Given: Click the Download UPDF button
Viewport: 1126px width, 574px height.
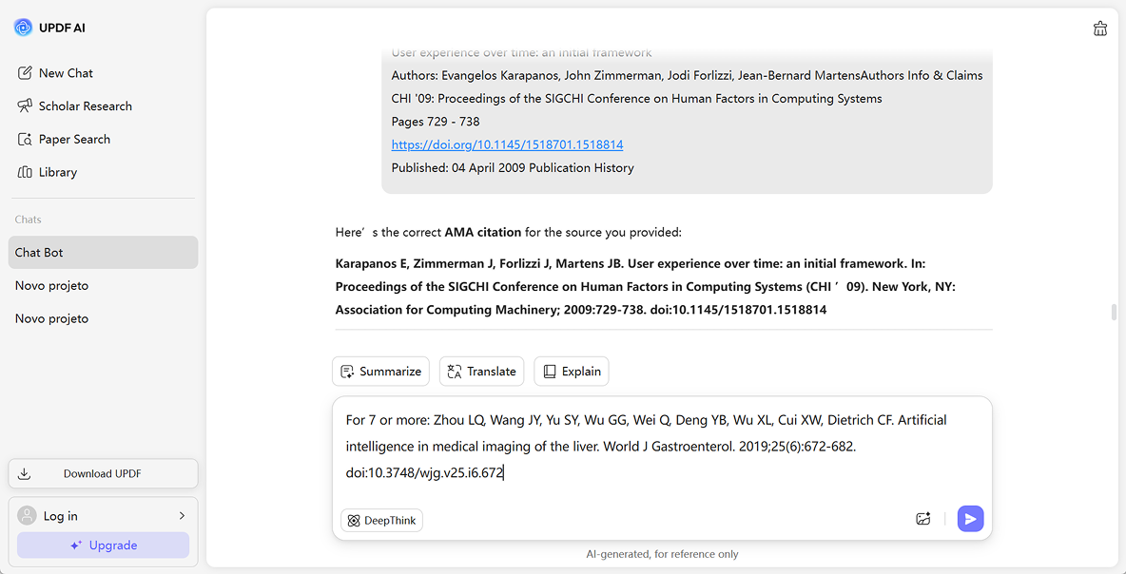Looking at the screenshot, I should click(103, 474).
